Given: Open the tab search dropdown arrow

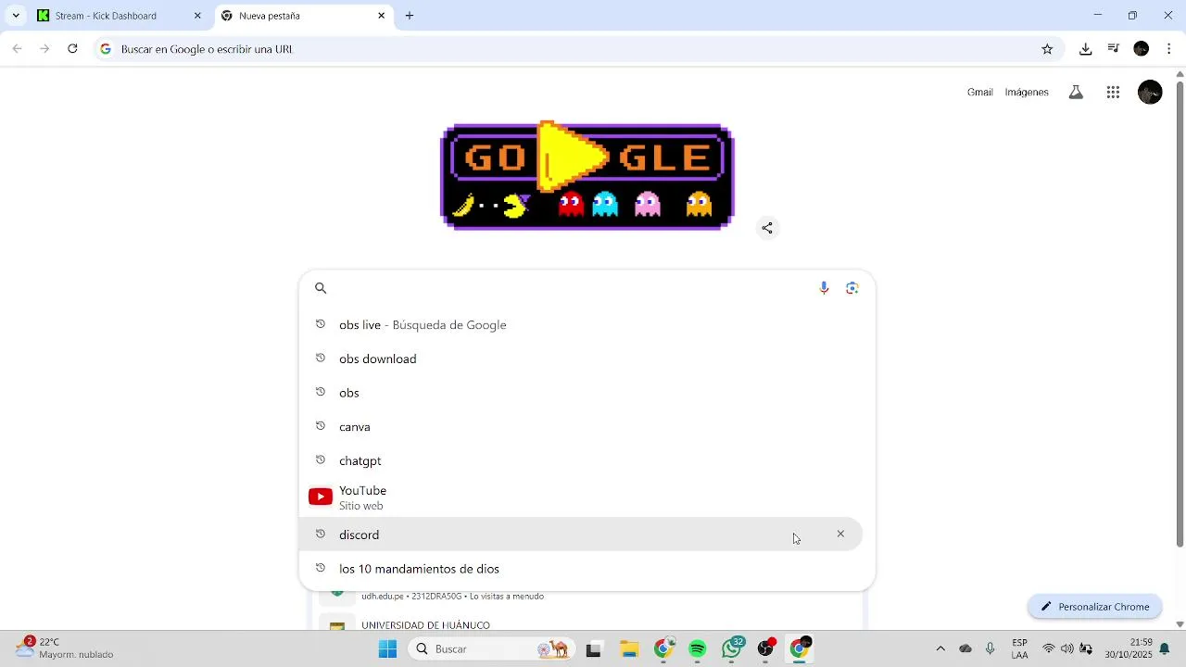Looking at the screenshot, I should (16, 16).
